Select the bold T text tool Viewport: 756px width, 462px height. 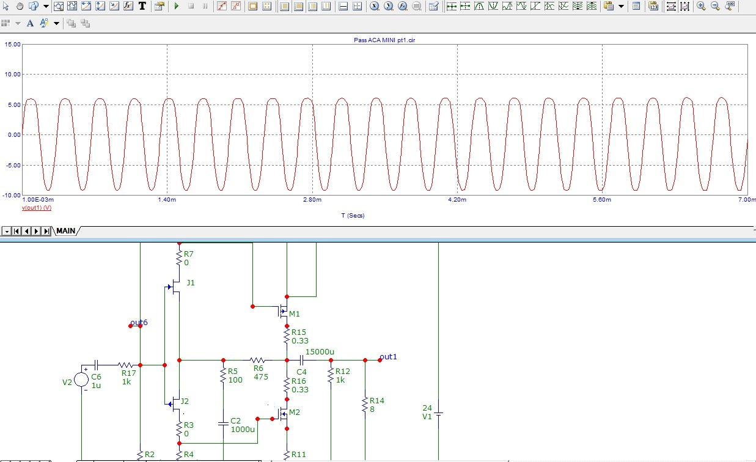pos(142,6)
